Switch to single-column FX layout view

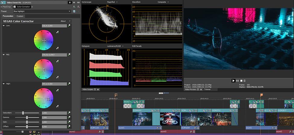point(70,2)
